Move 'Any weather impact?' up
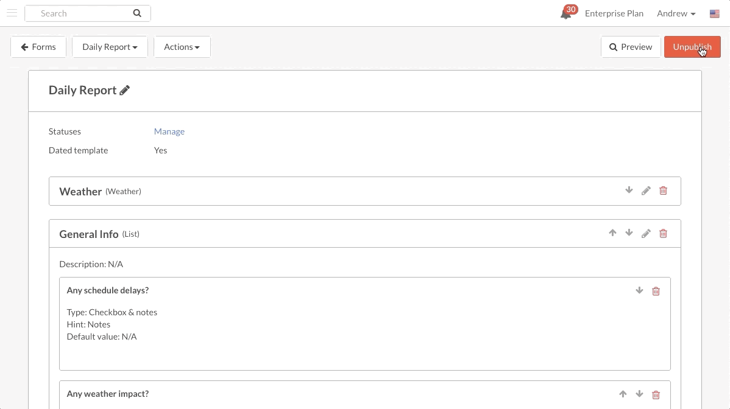The height and width of the screenshot is (409, 730). [623, 394]
